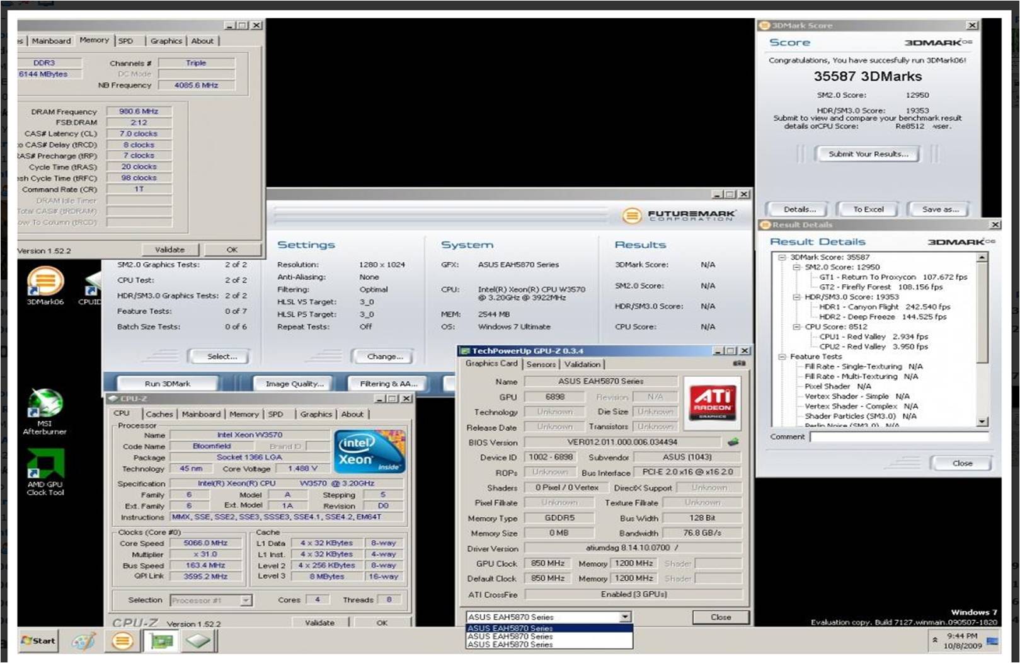Click the ATI Radeon logo in GPU-Z
1020x663 pixels.
[713, 403]
